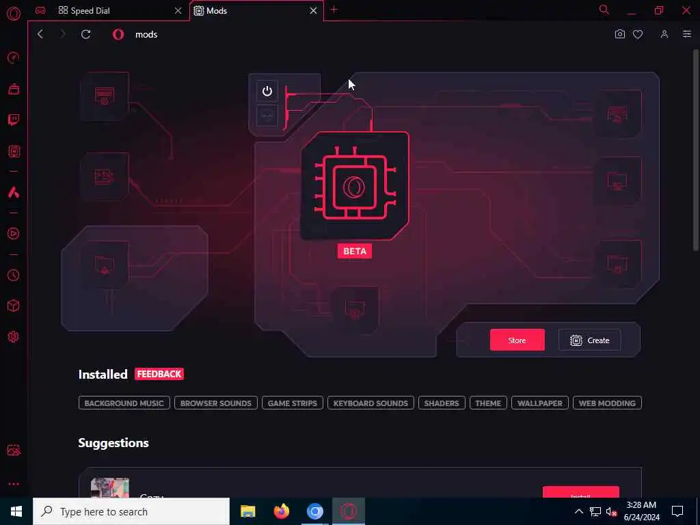Go back to the previous page
This screenshot has height=525, width=700.
click(x=40, y=34)
